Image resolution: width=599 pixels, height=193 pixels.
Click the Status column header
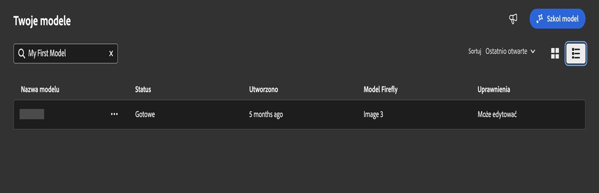(x=143, y=90)
